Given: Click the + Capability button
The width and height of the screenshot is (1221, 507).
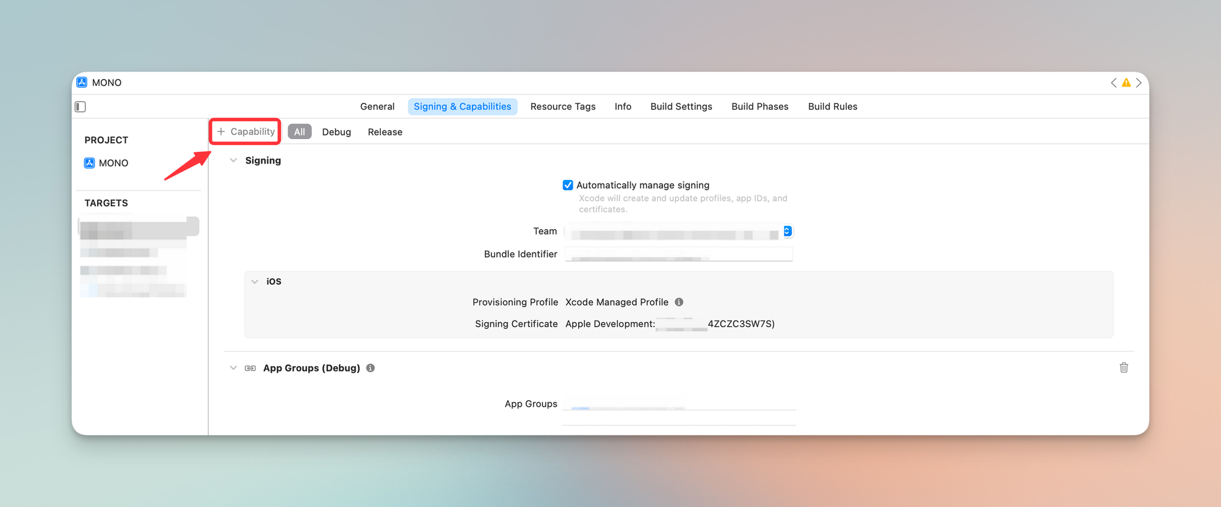Looking at the screenshot, I should [x=246, y=132].
